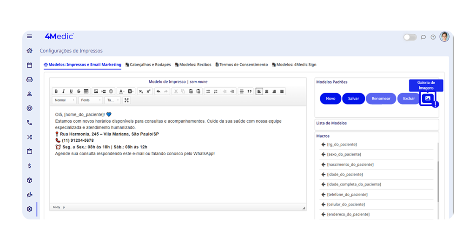This screenshot has width=476, height=250.
Task: Open the Fonte font dropdown
Action: click(x=90, y=100)
